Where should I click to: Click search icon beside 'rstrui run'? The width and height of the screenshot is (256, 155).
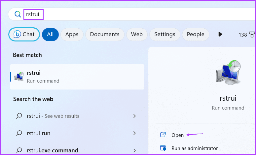(x=19, y=133)
